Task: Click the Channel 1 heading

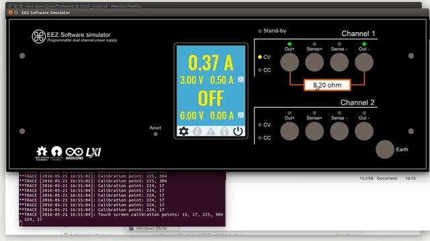Action: tap(358, 33)
